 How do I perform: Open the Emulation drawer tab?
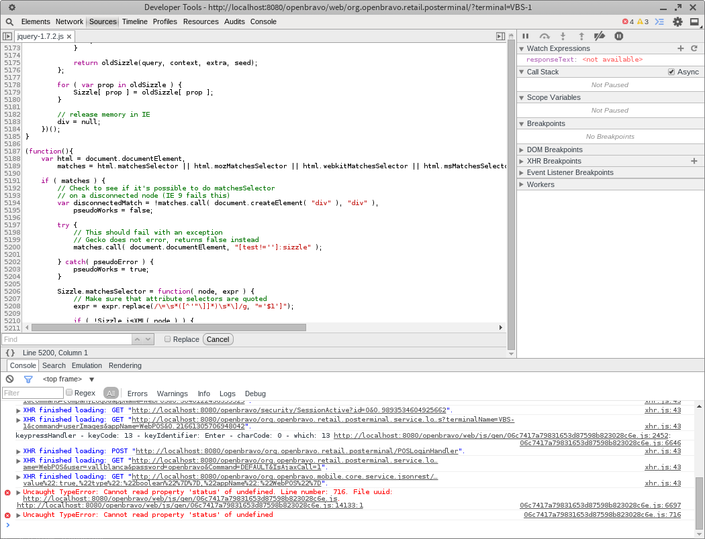coord(87,365)
